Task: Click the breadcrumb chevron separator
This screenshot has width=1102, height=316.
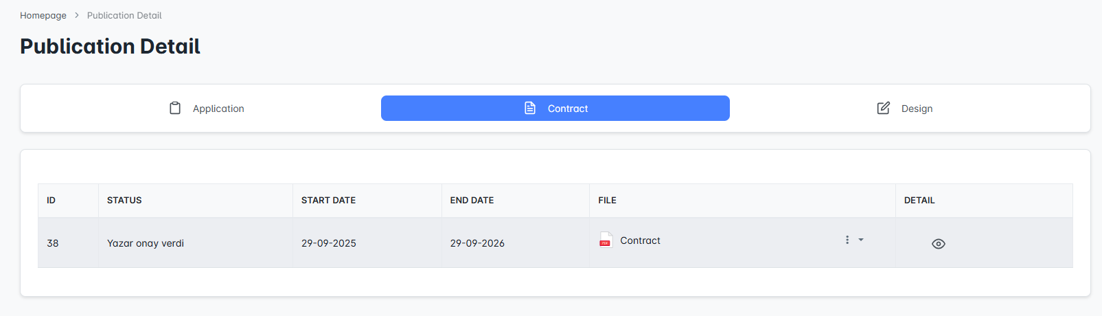Action: tap(77, 15)
